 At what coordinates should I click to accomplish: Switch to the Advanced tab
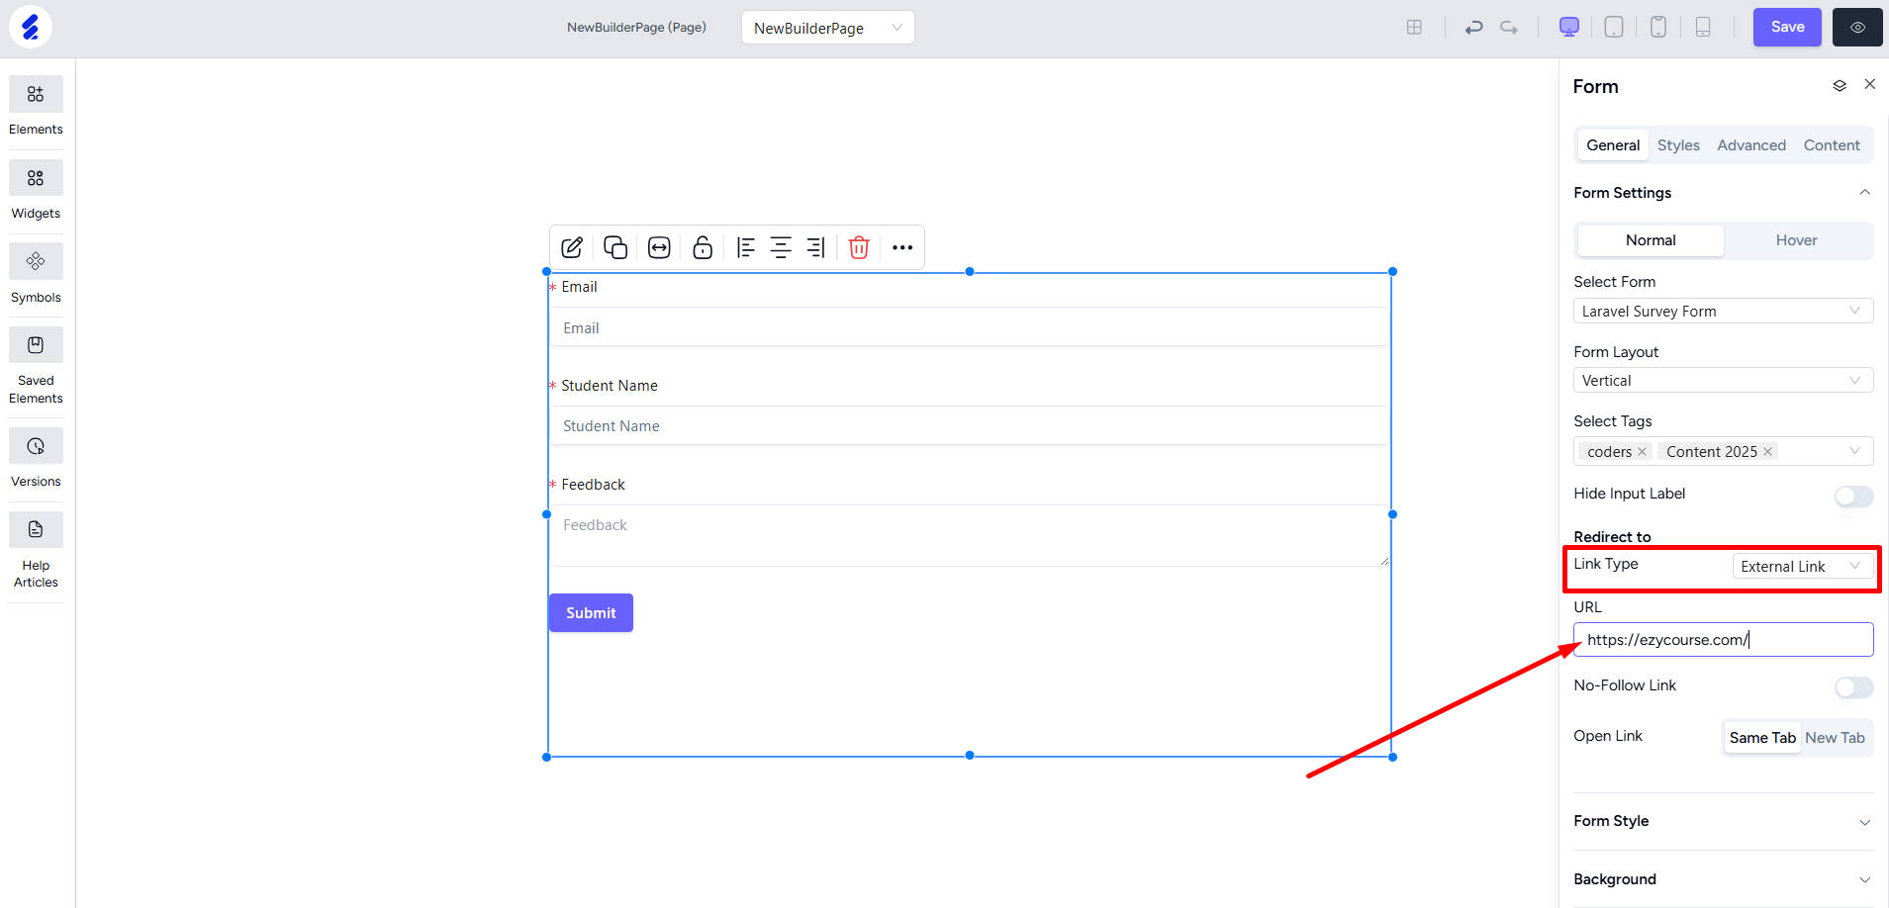(1751, 145)
